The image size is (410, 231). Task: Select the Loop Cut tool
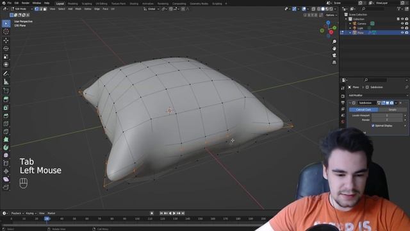[6, 124]
